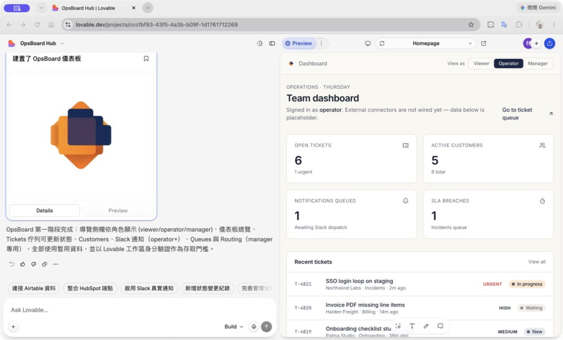Click the device view monitor icon
Viewport: 563px width, 340px height.
pyautogui.click(x=368, y=43)
